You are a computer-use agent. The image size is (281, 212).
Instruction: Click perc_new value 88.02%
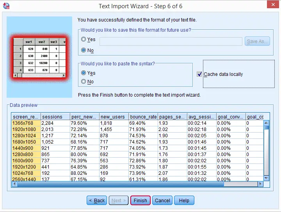pyautogui.click(x=85, y=173)
